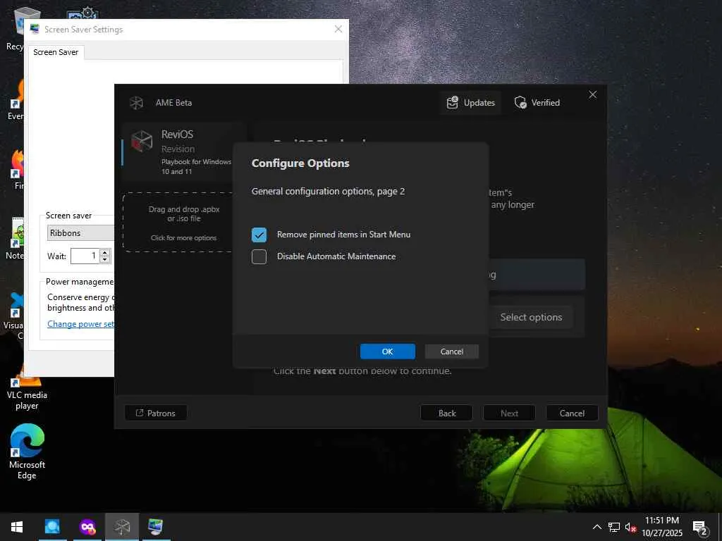Go Back in the AME wizard
This screenshot has width=722, height=541.
(x=446, y=413)
